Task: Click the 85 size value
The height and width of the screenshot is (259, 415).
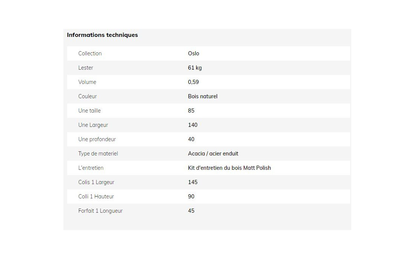Action: 191,111
